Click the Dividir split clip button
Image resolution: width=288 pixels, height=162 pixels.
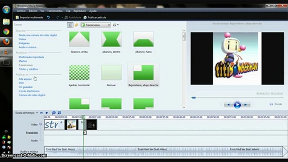tap(276, 104)
